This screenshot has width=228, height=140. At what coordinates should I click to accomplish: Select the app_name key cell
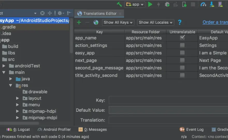pos(99,38)
